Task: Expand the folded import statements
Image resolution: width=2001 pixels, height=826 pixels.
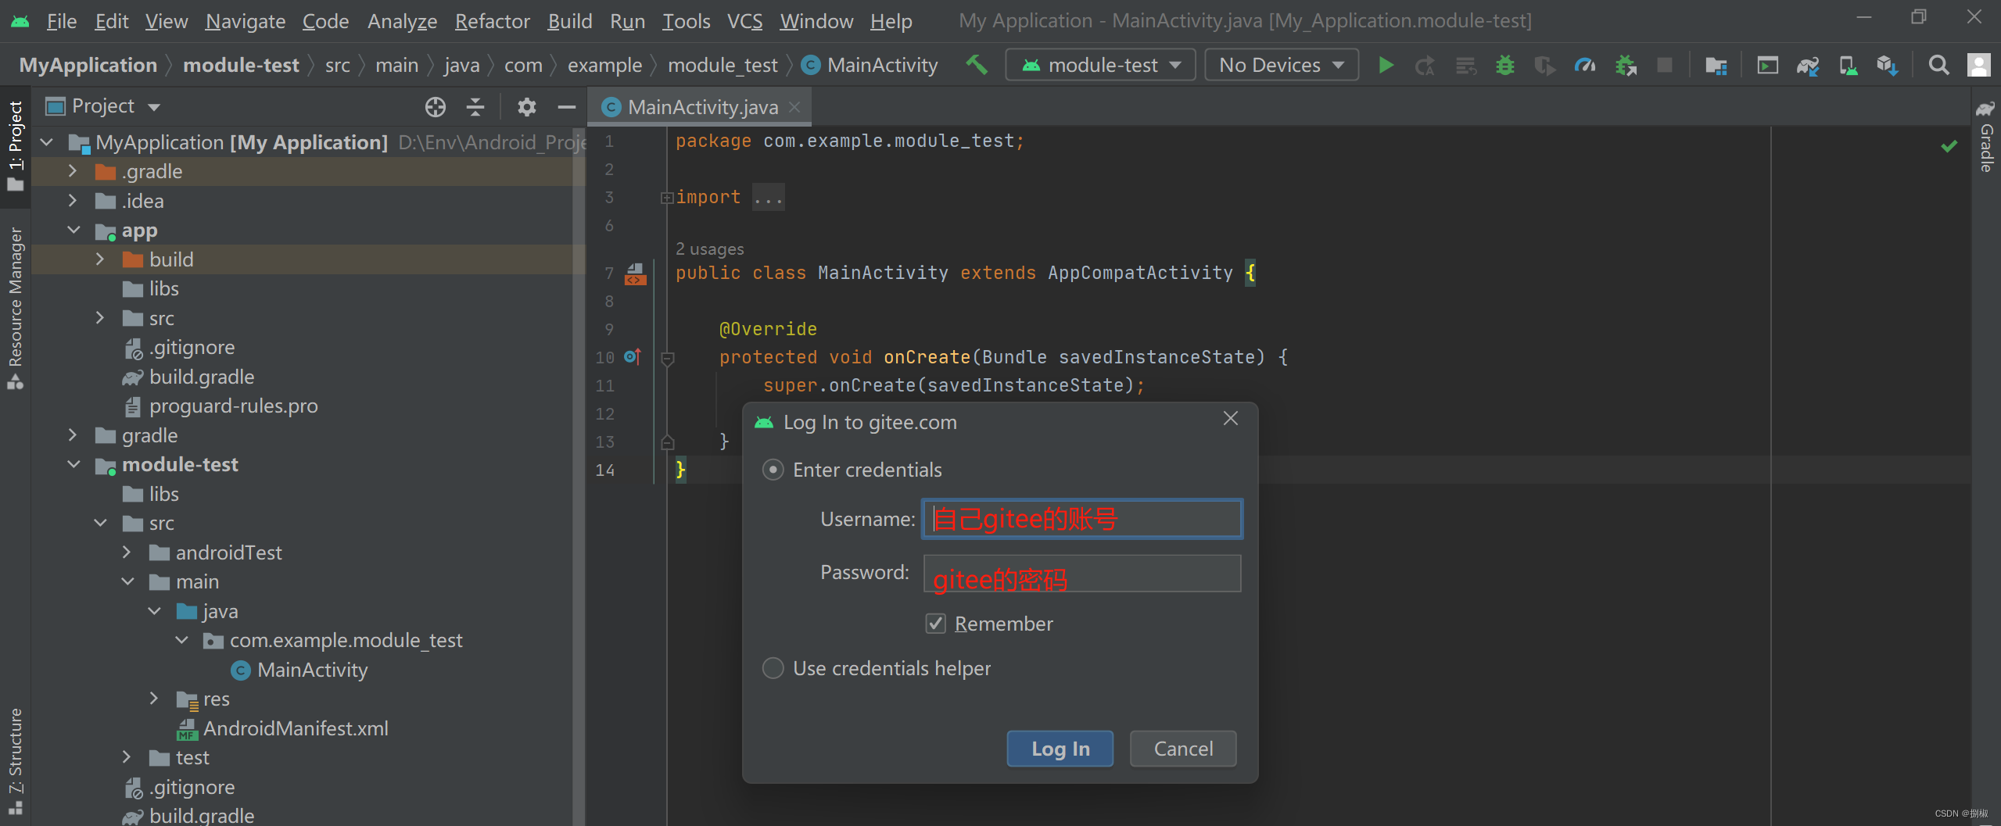Action: click(x=667, y=198)
